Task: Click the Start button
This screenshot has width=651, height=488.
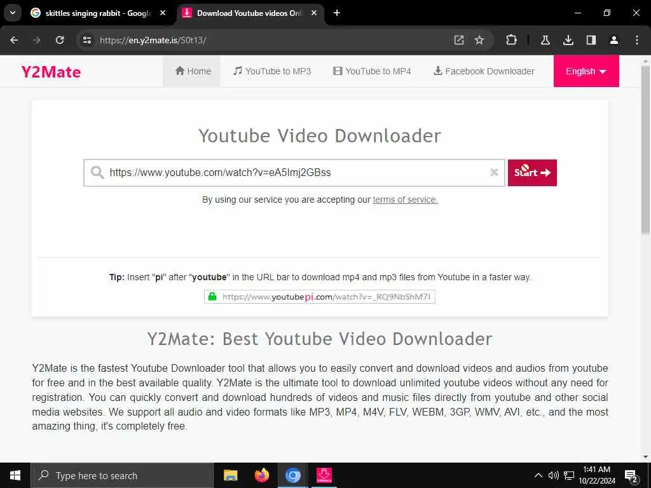Action: 532,173
